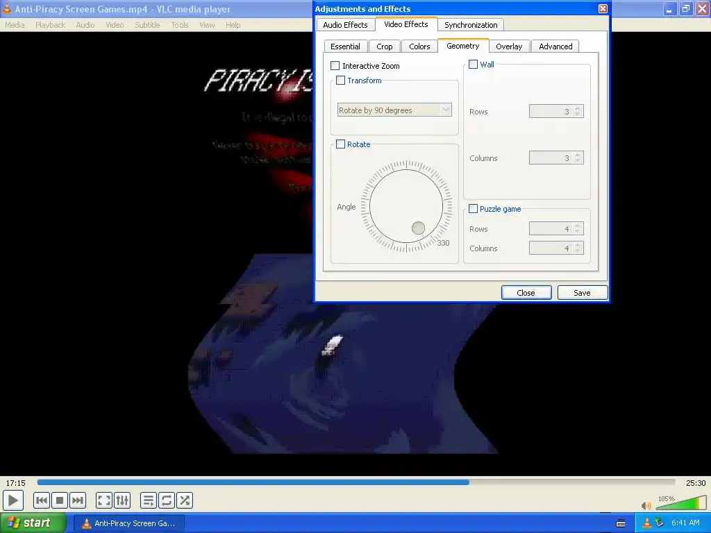The image size is (711, 533).
Task: Click the playback seek bar
Action: click(x=356, y=483)
